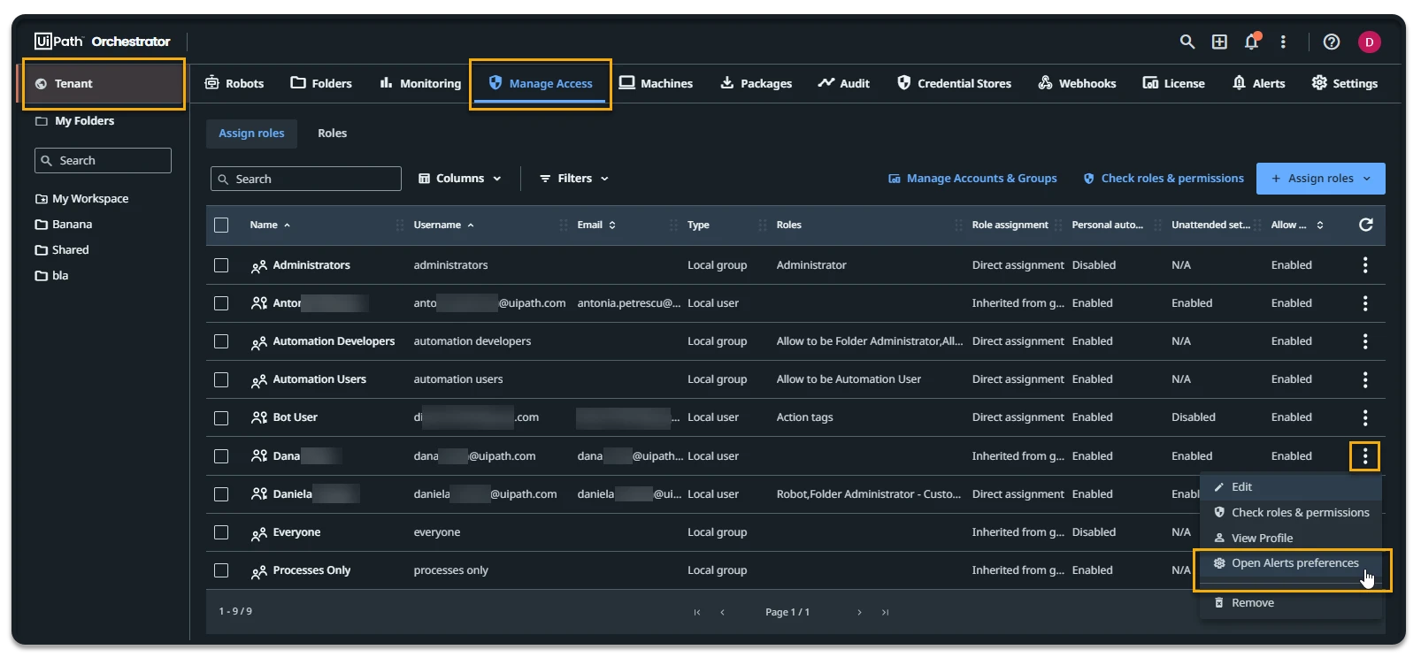Sort the table by Email column
Viewport: 1421px width, 665px height.
click(596, 225)
